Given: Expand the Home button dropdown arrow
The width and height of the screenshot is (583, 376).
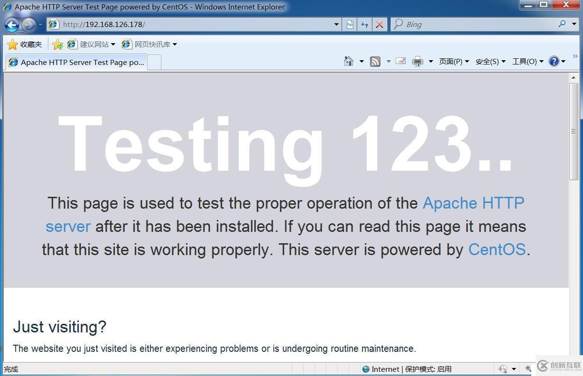Looking at the screenshot, I should (x=361, y=61).
